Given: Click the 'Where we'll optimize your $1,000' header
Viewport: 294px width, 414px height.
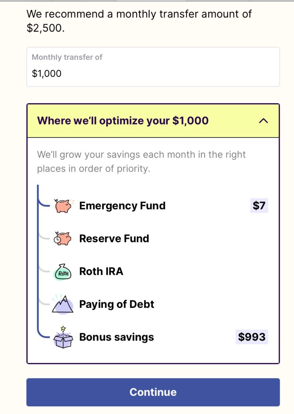Looking at the screenshot, I should click(x=123, y=120).
